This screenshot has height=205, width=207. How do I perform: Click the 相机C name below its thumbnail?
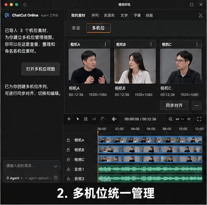pos(166,88)
